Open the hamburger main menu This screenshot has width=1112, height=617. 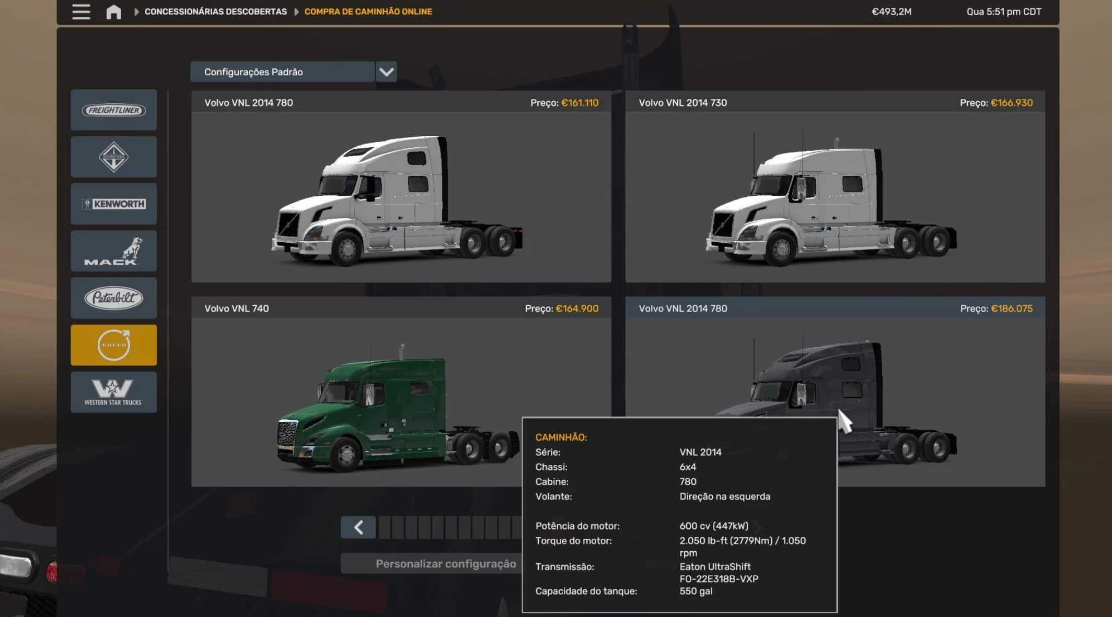tap(81, 11)
